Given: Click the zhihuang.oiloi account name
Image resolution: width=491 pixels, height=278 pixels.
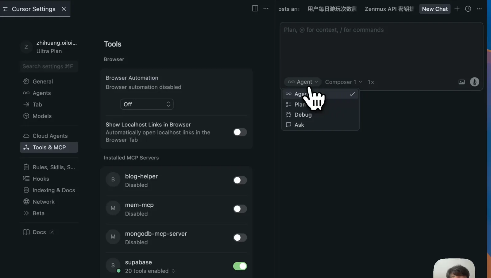Looking at the screenshot, I should pyautogui.click(x=56, y=43).
